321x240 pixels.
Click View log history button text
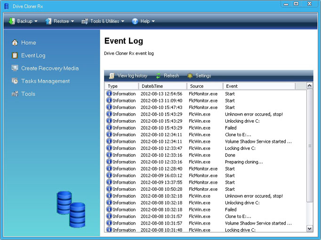(x=132, y=76)
